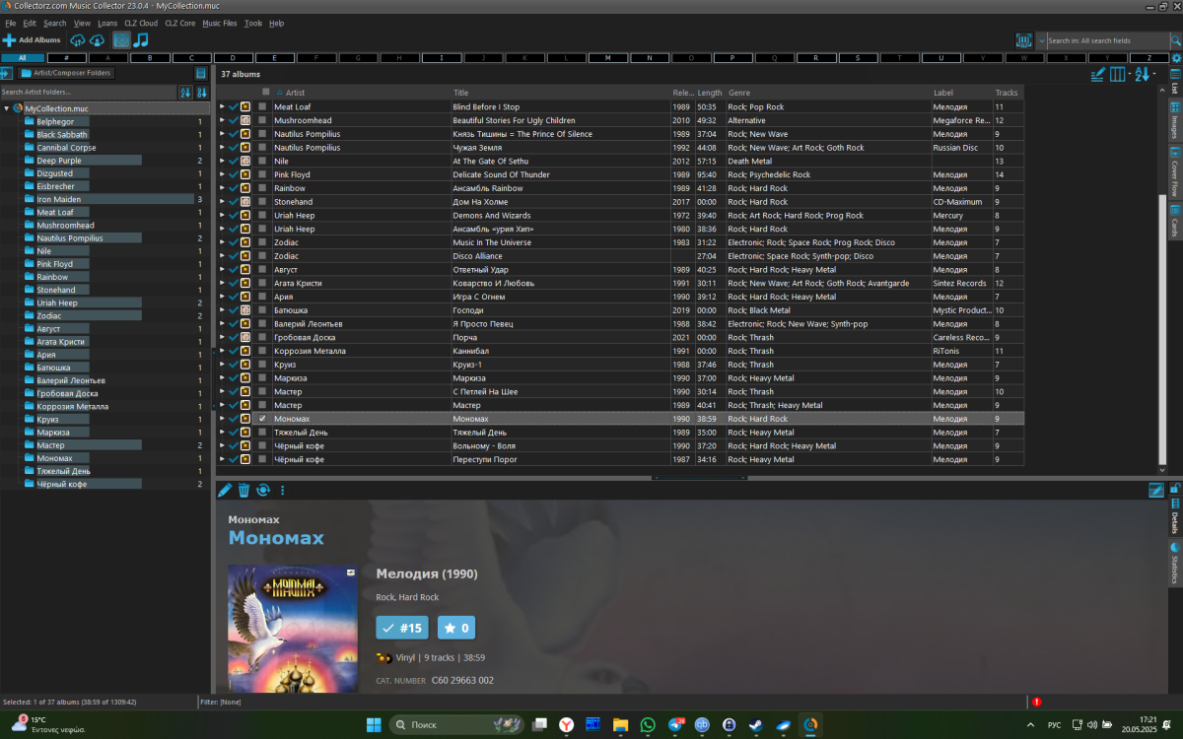Open the Tools menu

pyautogui.click(x=253, y=23)
